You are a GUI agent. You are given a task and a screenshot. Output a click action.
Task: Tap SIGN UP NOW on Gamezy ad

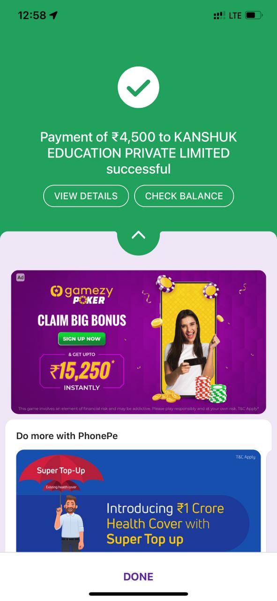(82, 339)
